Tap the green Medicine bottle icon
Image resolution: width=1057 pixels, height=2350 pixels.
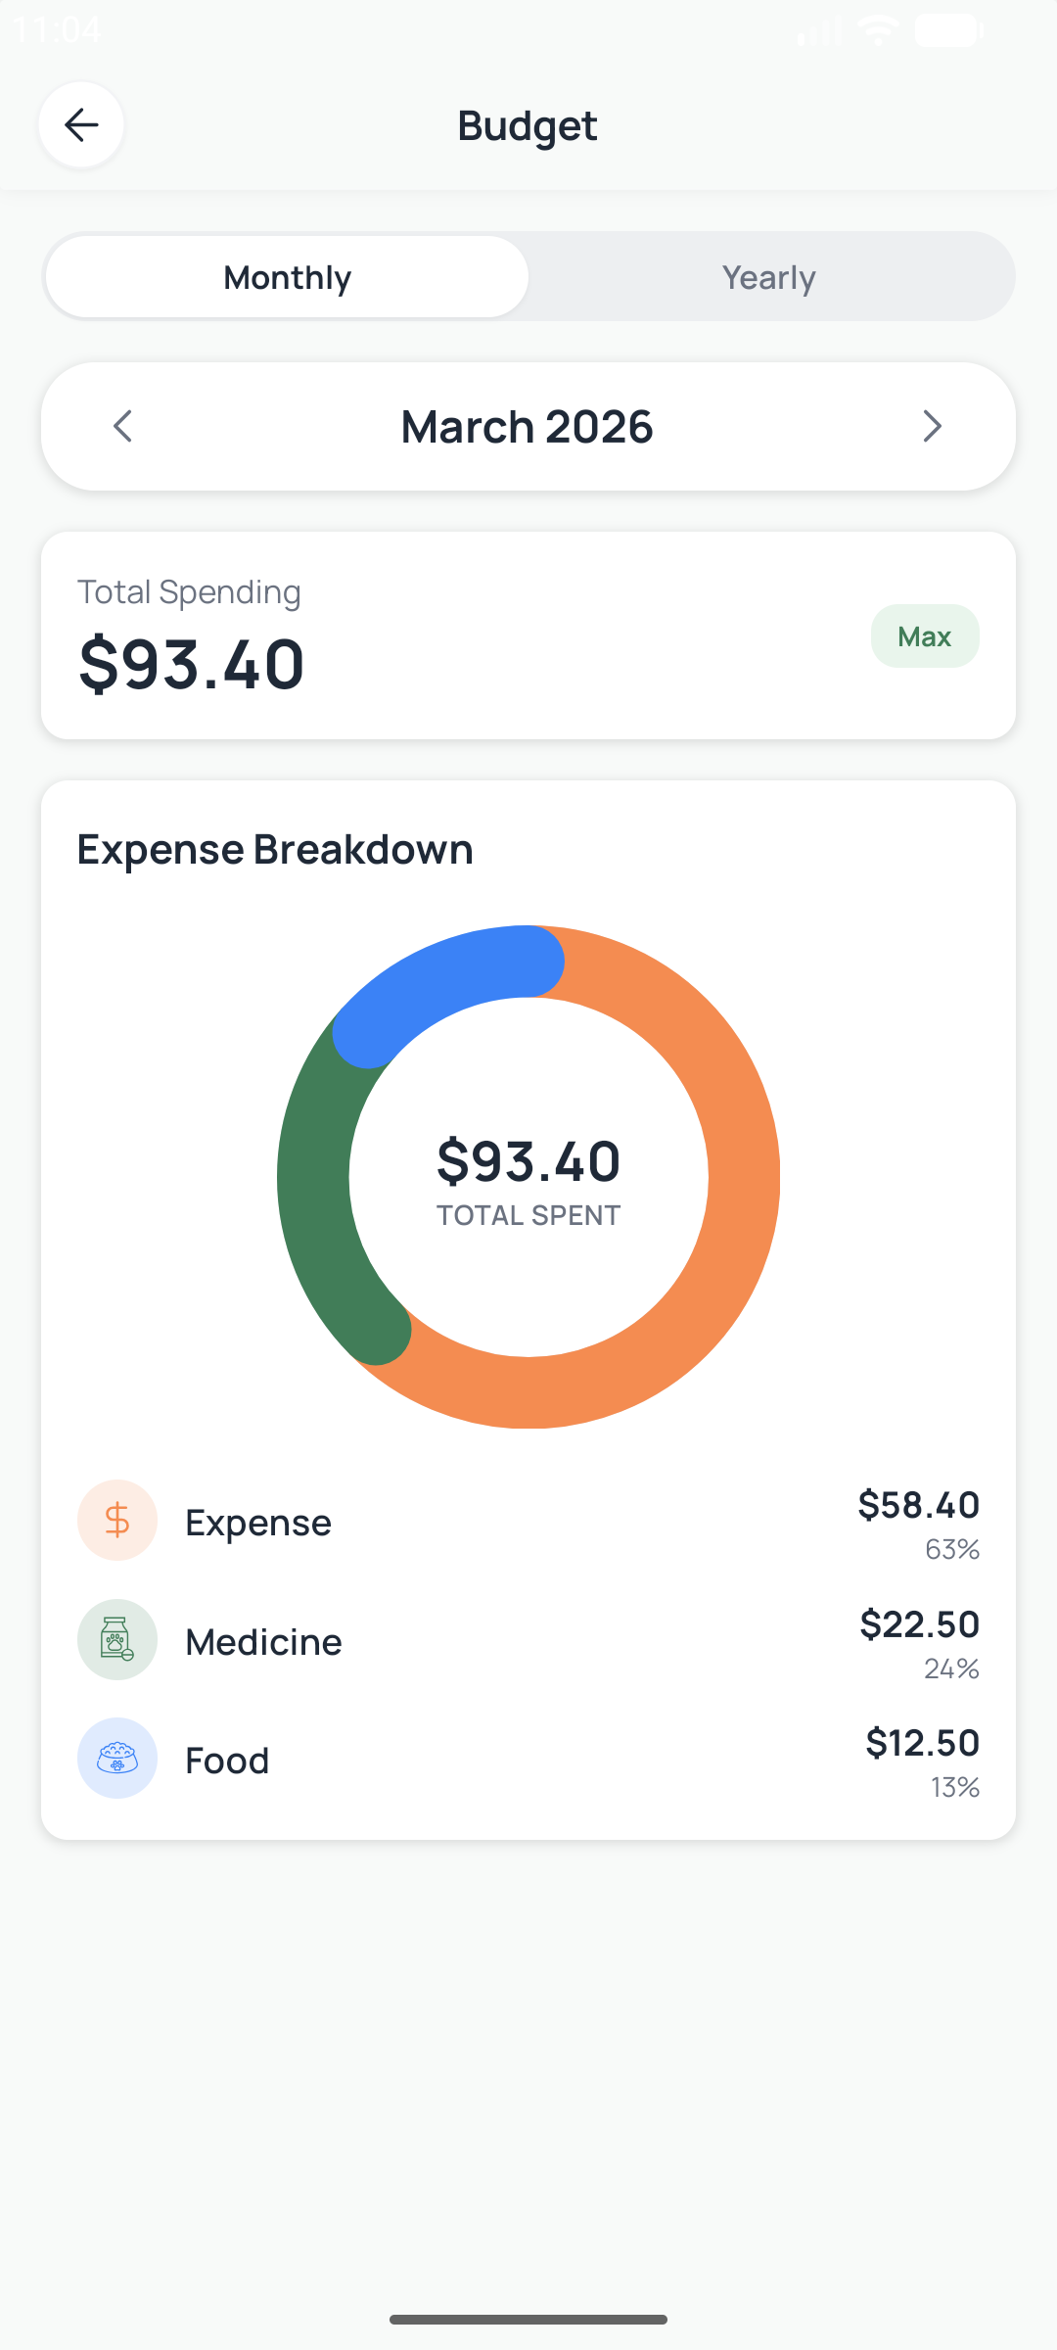click(x=117, y=1639)
